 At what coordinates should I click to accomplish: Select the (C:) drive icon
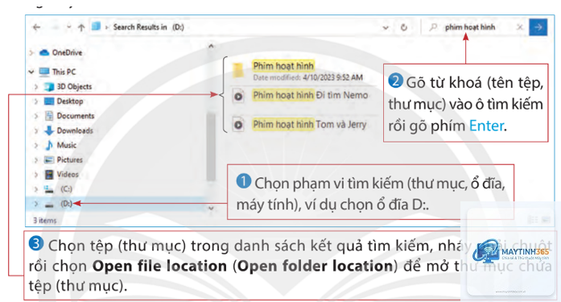[48, 189]
